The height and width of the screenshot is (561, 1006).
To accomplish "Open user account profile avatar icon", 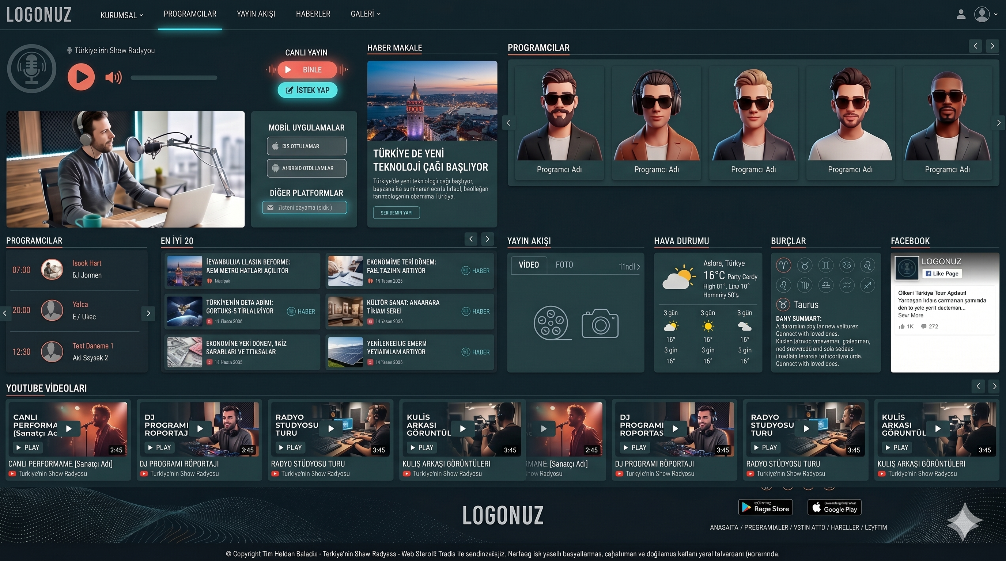I will (982, 15).
